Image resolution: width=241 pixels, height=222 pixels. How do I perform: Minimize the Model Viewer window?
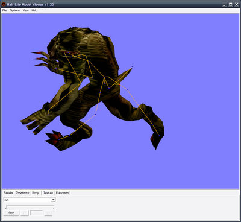(x=225, y=4)
